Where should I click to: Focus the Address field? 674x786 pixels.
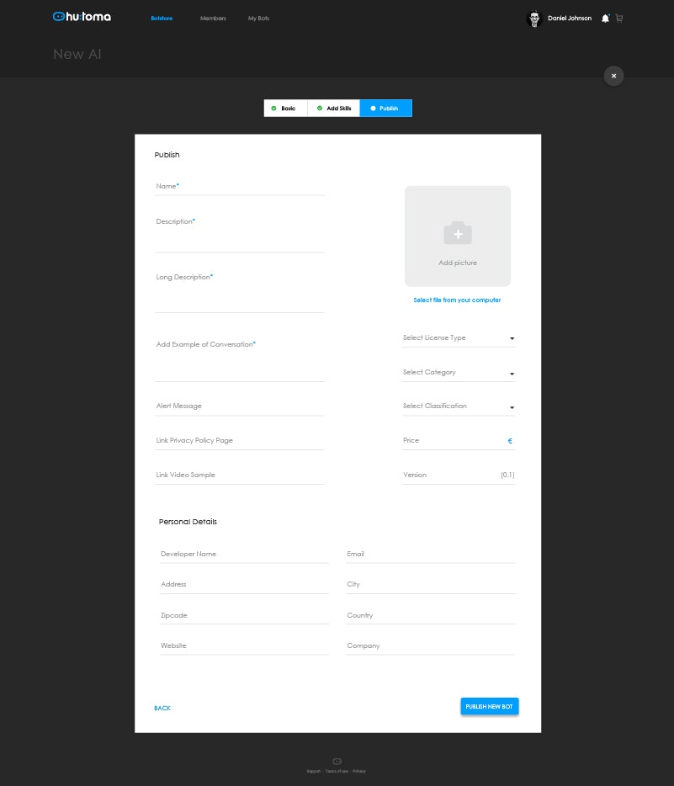[244, 585]
